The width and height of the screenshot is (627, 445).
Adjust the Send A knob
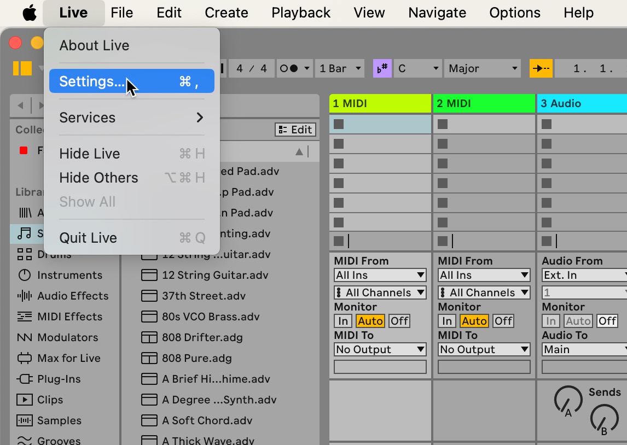coord(568,400)
